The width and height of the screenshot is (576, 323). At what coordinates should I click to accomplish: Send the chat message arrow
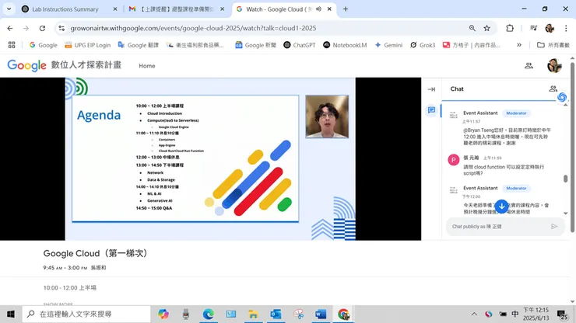coord(554,227)
